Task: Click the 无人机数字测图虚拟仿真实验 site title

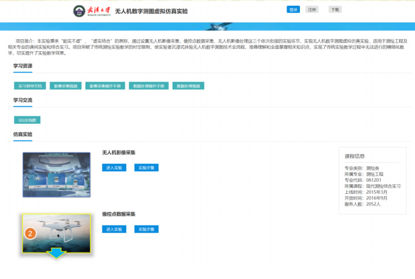Action: 151,12
